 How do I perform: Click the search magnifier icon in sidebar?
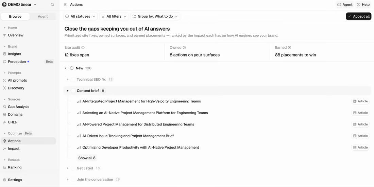click(52, 4)
